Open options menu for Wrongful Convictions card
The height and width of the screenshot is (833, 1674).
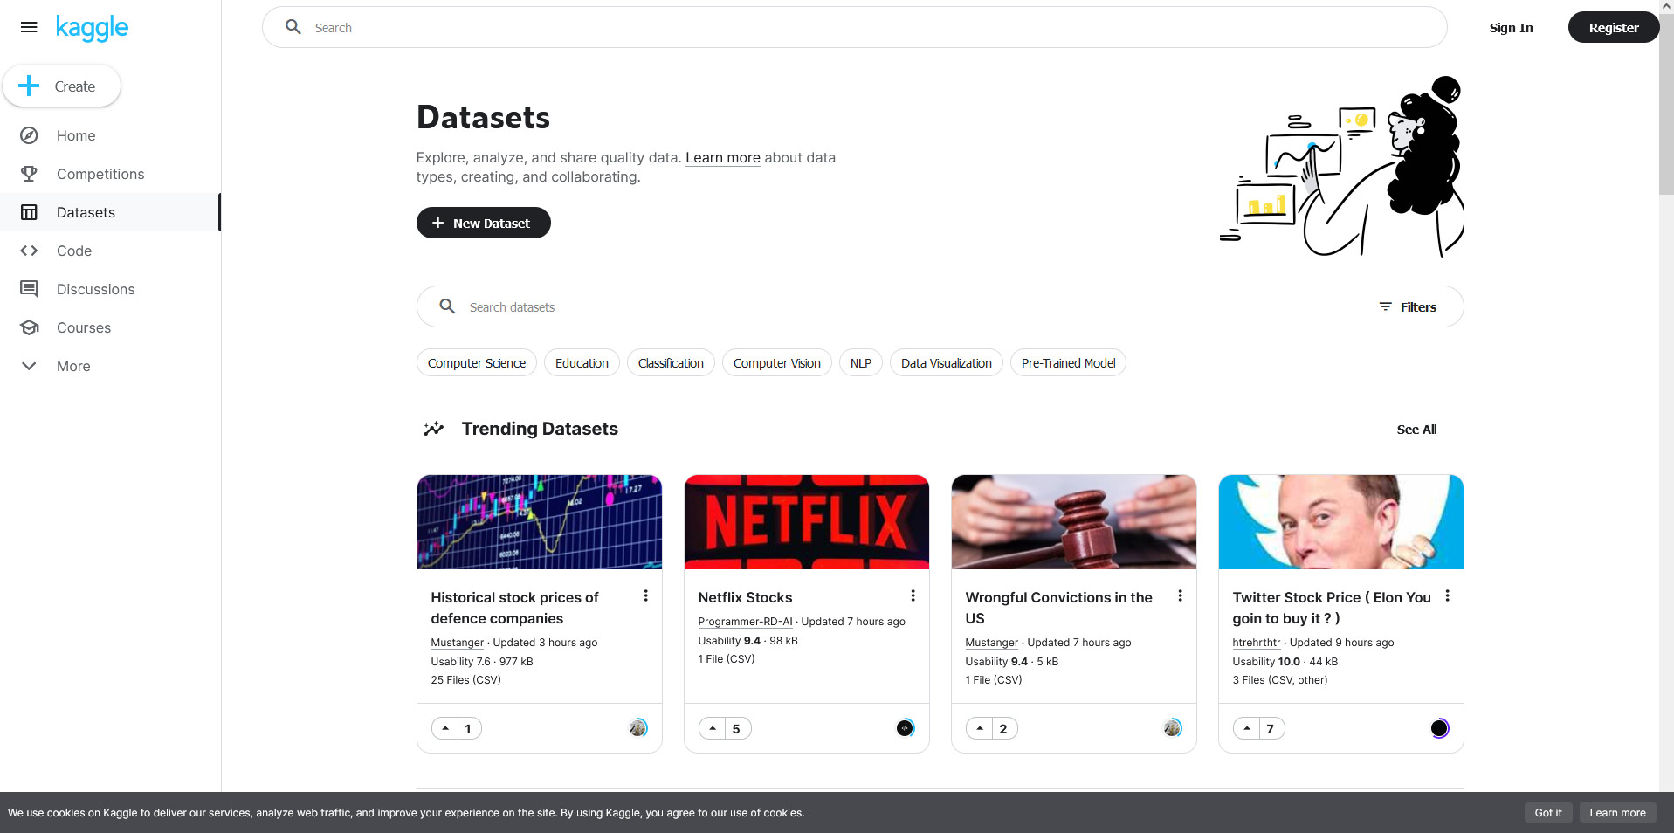click(1180, 595)
